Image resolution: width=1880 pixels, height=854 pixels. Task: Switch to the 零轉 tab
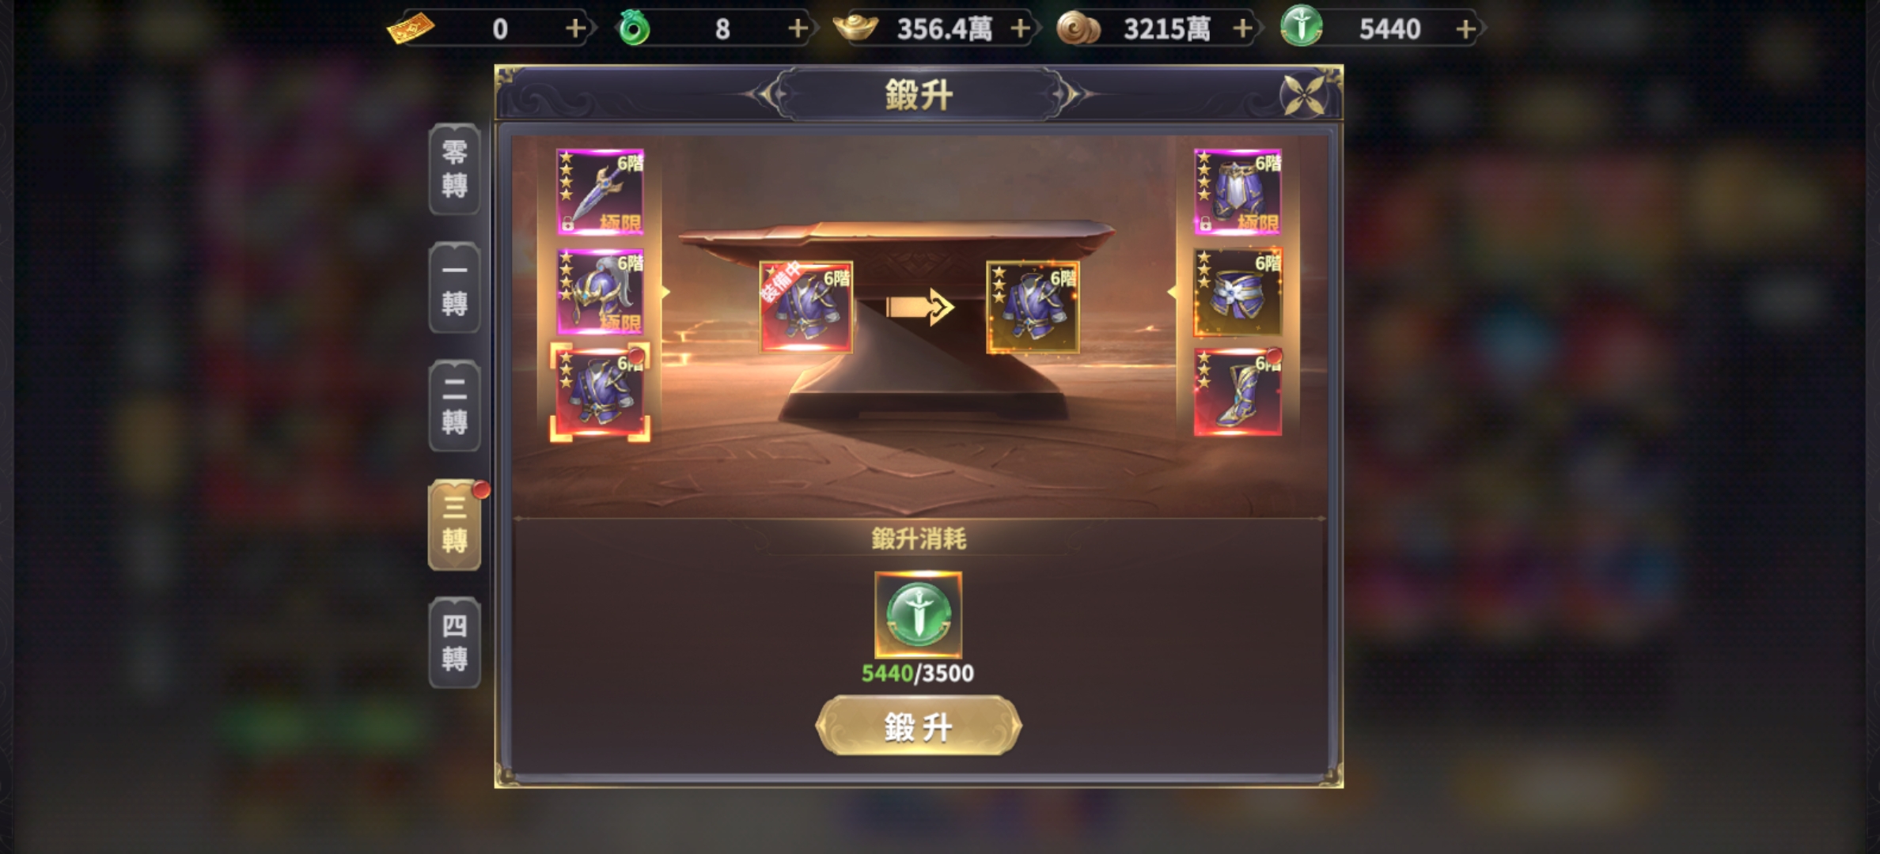pyautogui.click(x=454, y=168)
